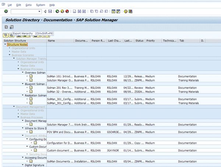Click the green Back arrow icon
This screenshot has width=221, height=167.
(x=57, y=11)
